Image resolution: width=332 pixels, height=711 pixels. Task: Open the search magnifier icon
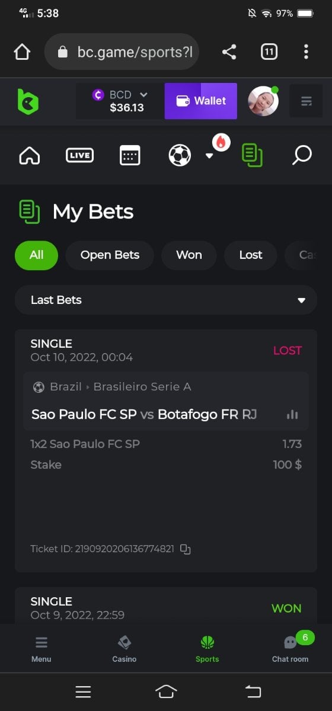(302, 156)
